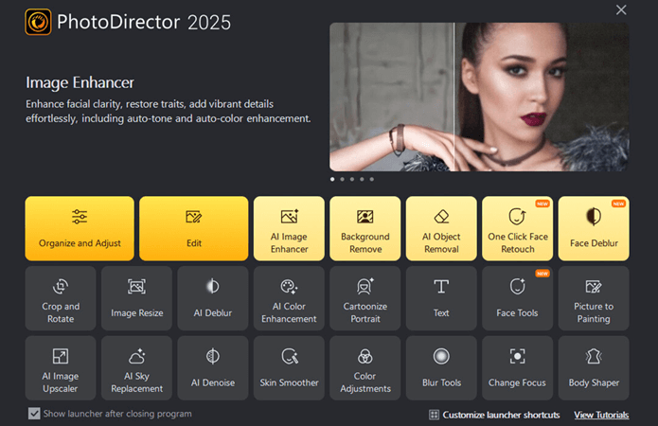The image size is (658, 426).
Task: Start Background Remove tool
Action: coord(365,228)
